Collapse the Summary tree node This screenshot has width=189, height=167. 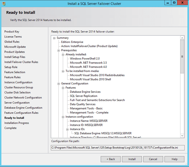point(54,38)
